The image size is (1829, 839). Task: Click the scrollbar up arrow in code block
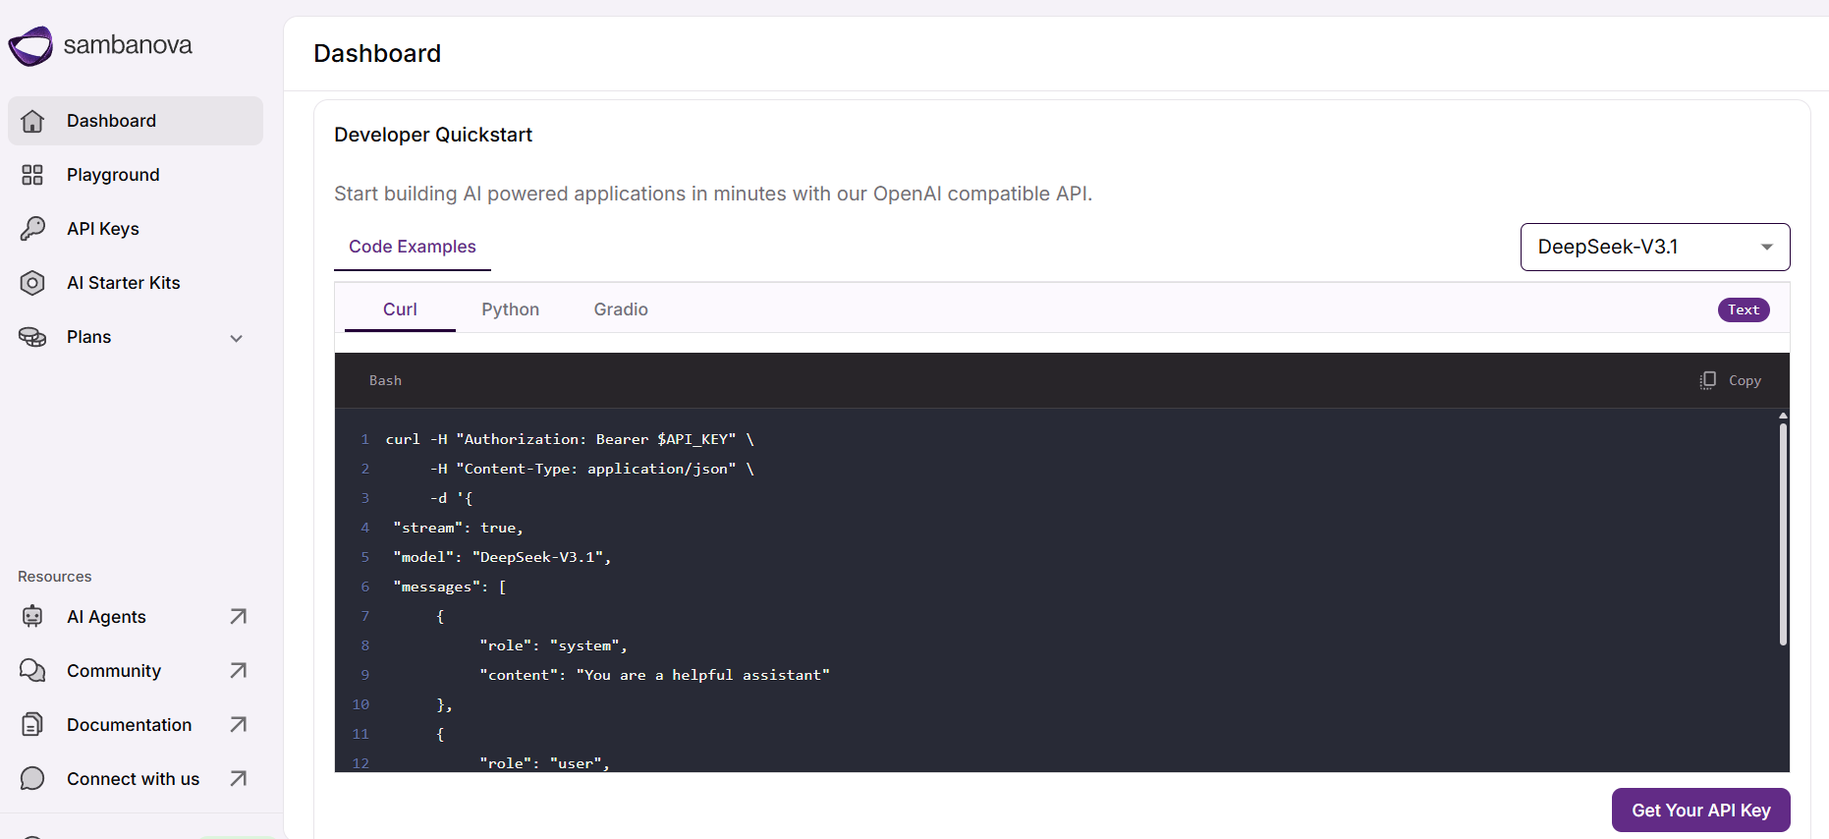click(1783, 417)
